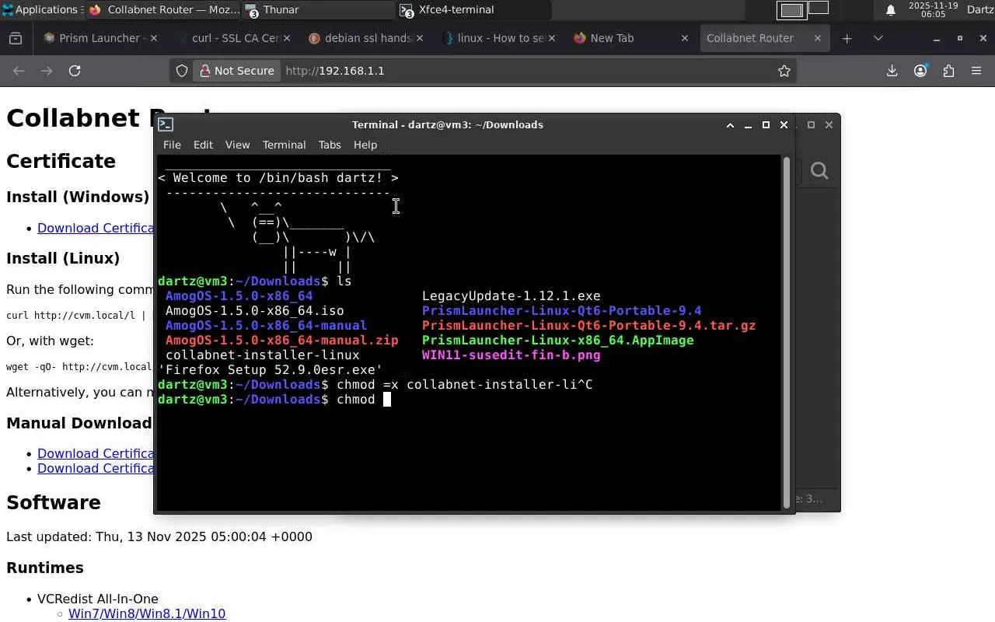Select the first workspace in switcher
995x622 pixels.
click(791, 10)
